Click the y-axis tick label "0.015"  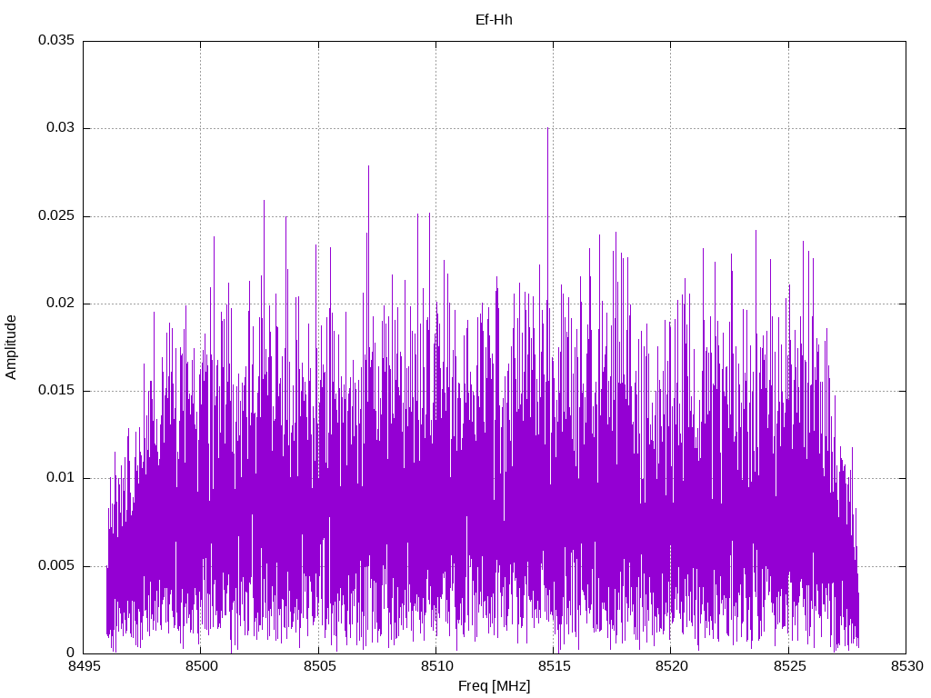coord(56,390)
